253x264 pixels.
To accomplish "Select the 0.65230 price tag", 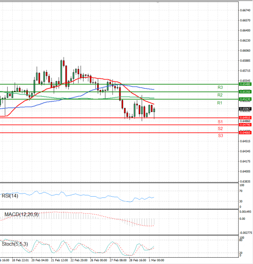I will tap(245, 99).
